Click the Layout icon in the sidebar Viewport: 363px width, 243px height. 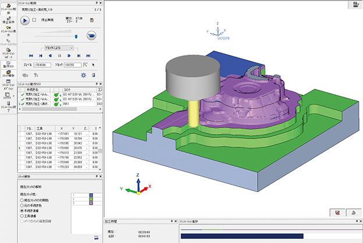(x=6, y=97)
